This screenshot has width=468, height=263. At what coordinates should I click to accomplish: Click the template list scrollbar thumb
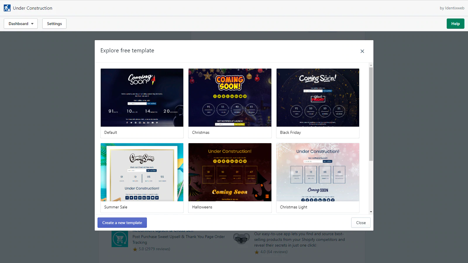tap(371, 114)
